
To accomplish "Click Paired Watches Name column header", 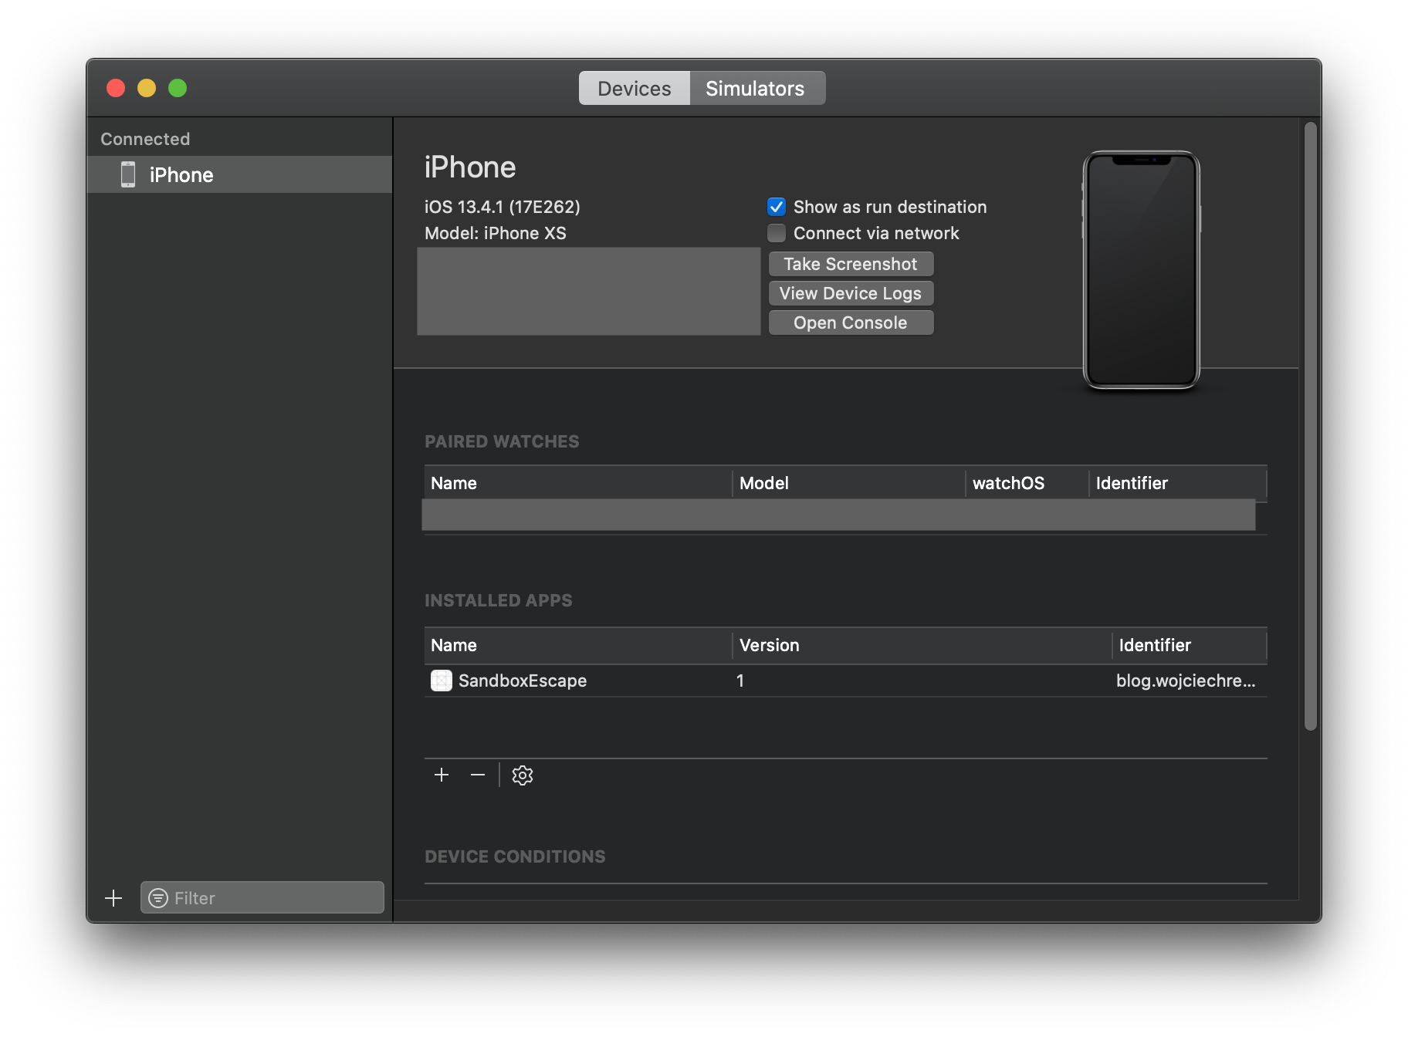I will point(577,483).
